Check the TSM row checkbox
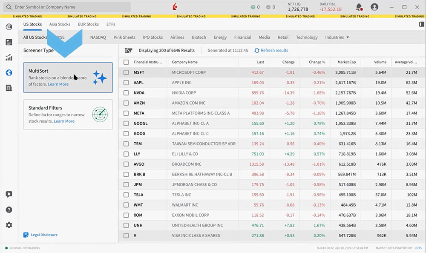 click(126, 144)
